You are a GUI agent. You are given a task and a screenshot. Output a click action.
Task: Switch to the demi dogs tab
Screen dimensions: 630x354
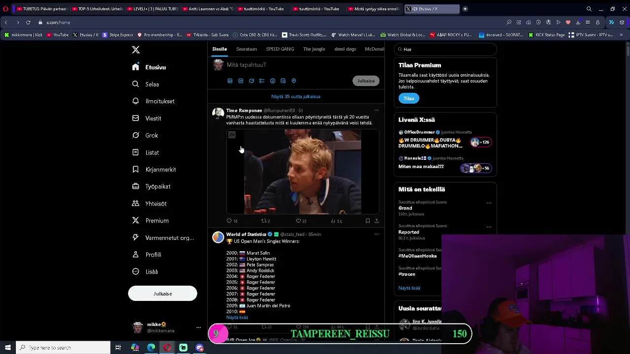345,49
